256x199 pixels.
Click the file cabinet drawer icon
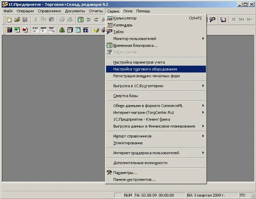[x=70, y=30]
